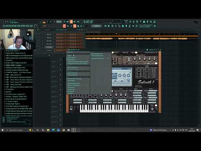The width and height of the screenshot is (201, 151).
Task: Click the highlighted orange icon in top toolbar row
Action: click(x=71, y=22)
